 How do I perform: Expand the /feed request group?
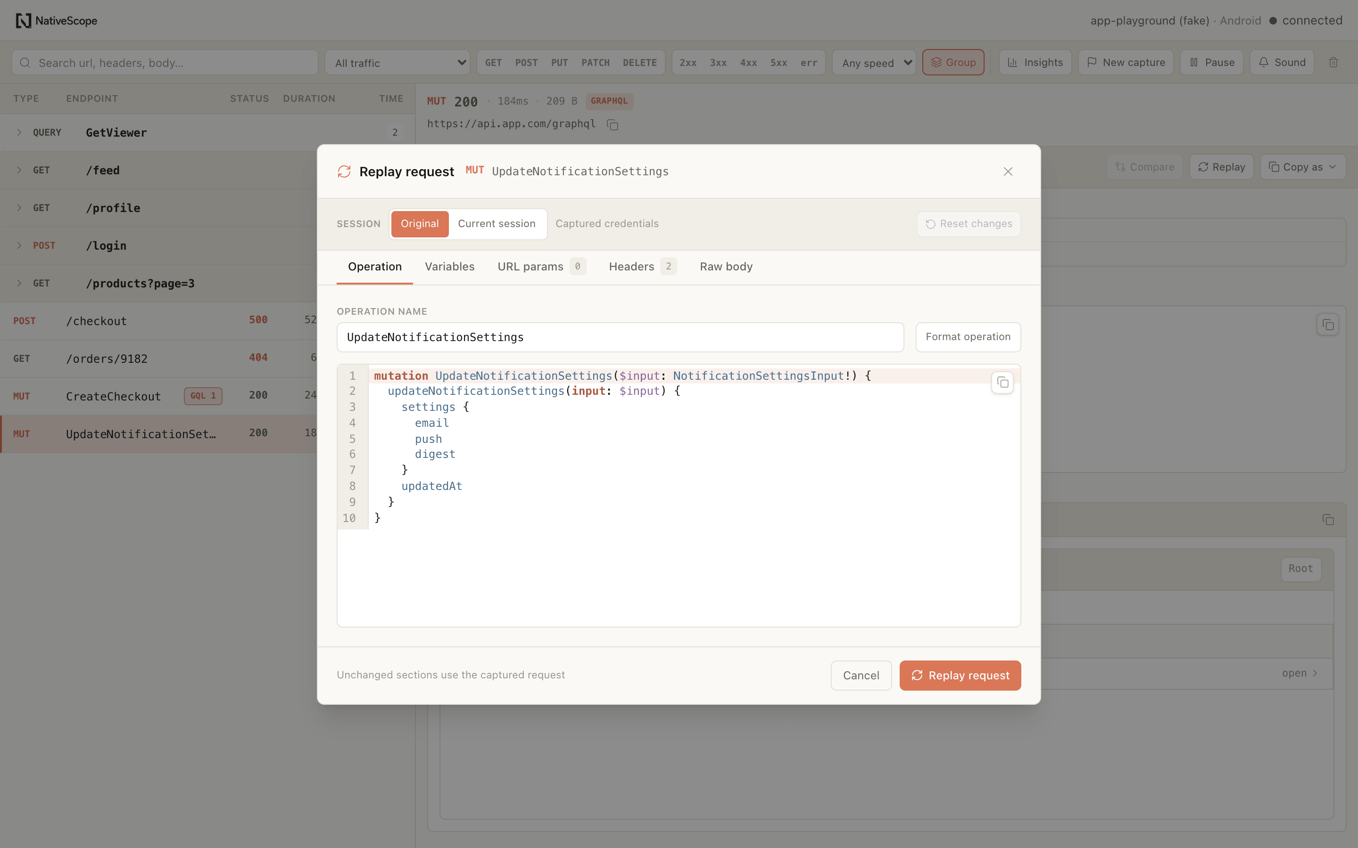click(x=19, y=170)
